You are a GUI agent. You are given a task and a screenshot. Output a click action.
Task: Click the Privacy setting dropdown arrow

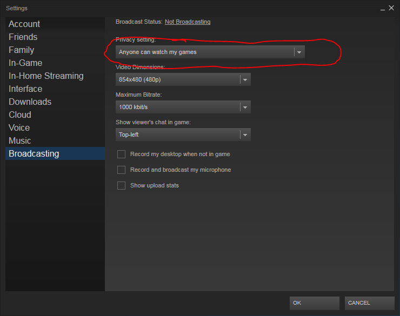pyautogui.click(x=299, y=52)
